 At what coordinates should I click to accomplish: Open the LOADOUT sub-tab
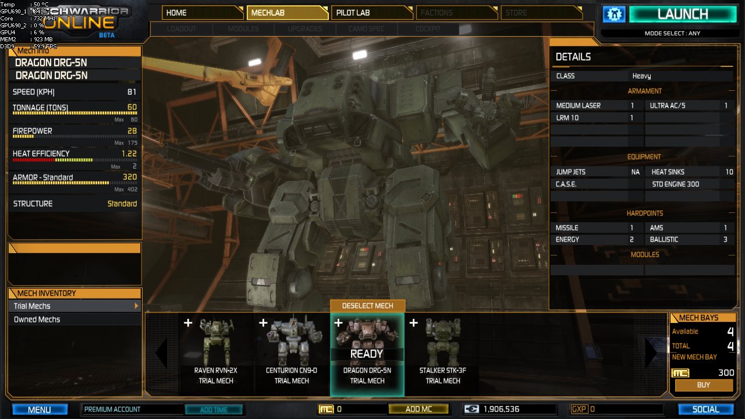[182, 29]
